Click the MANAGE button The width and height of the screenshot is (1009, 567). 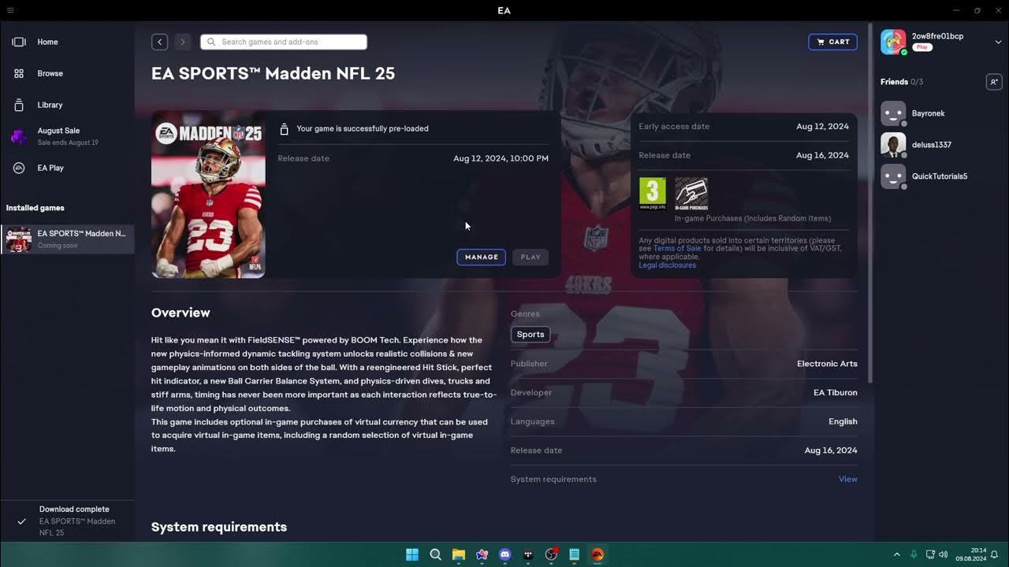pos(481,257)
